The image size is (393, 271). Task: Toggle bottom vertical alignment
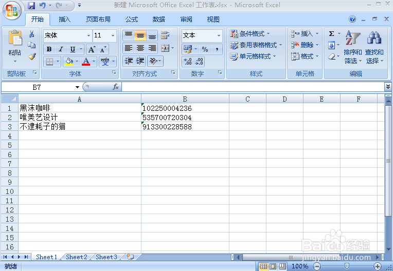click(152, 35)
